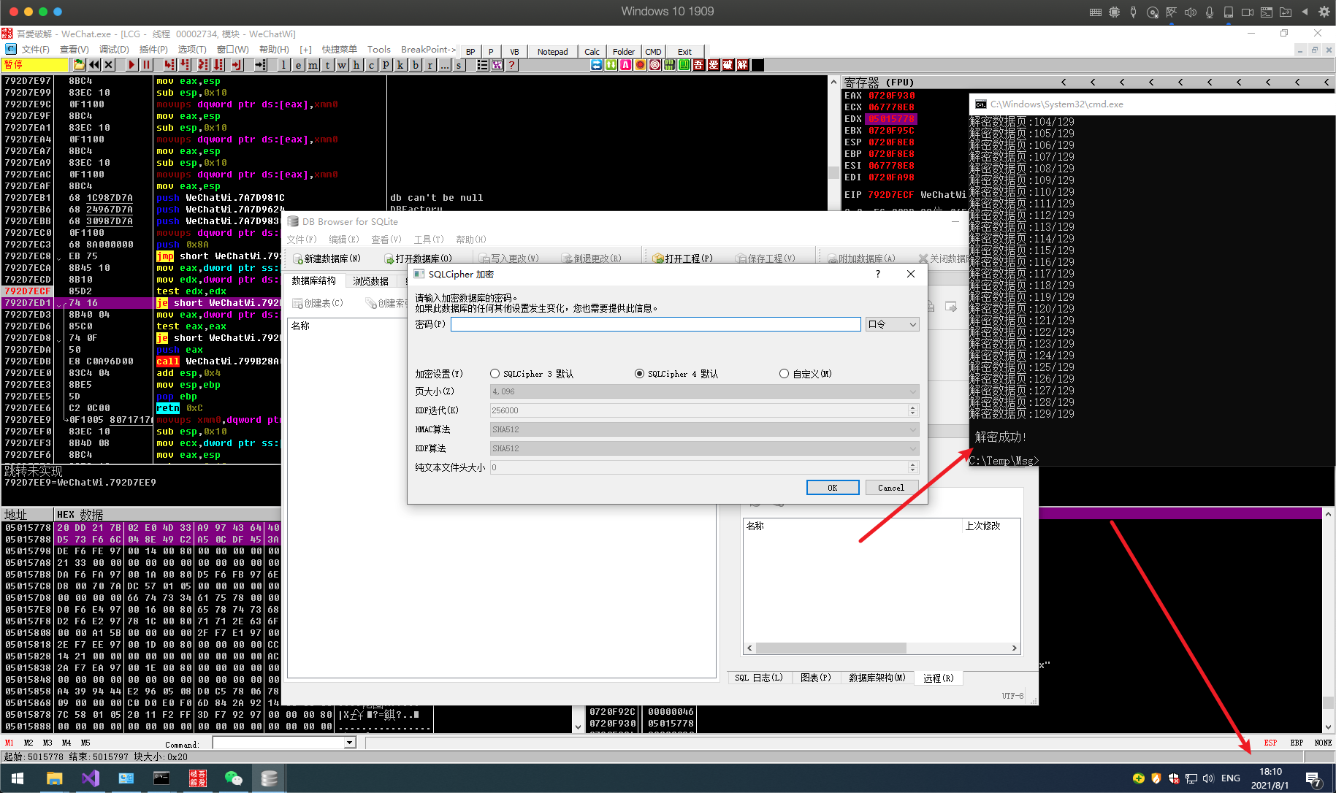Click OK in SQLCipher dialog
This screenshot has height=793, width=1336.
point(833,488)
